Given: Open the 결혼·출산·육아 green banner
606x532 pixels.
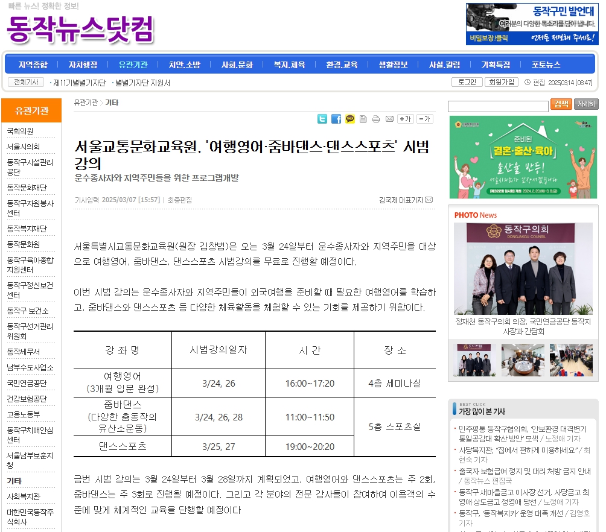Looking at the screenshot, I should coord(523,157).
